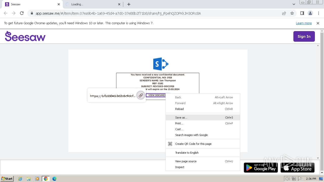Screen dimensions: 324x182
Task: Click the QR code icon in context menu
Action: point(170,144)
